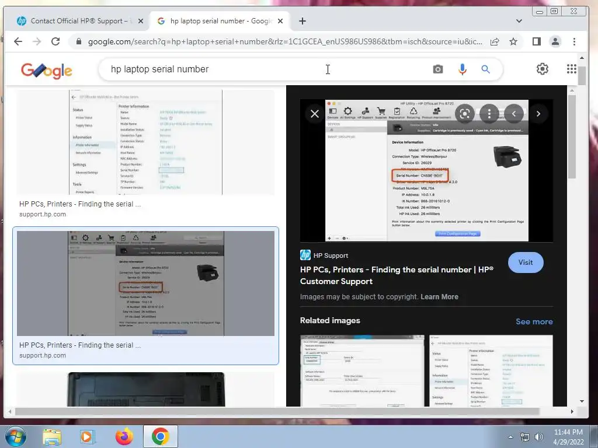Open the taskbar clock and date
This screenshot has width=598, height=448.
568,437
